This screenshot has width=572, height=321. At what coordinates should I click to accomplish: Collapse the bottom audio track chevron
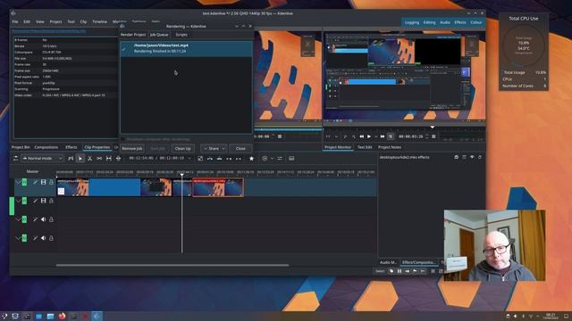pyautogui.click(x=18, y=238)
